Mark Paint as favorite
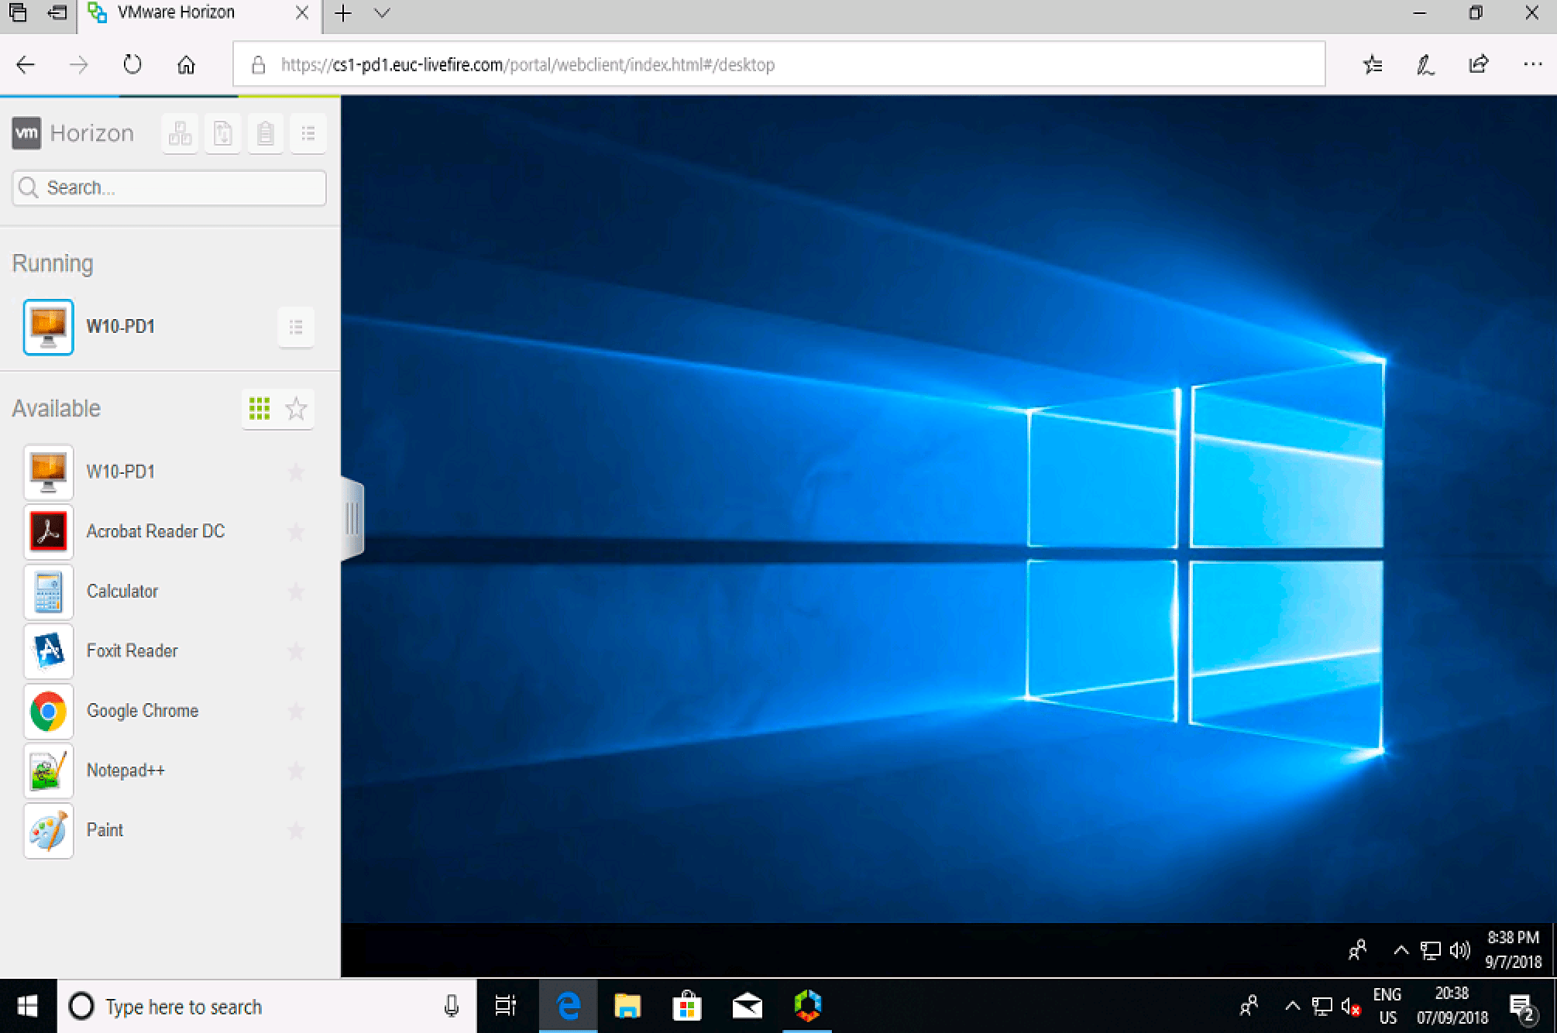The height and width of the screenshot is (1033, 1557). point(296,830)
